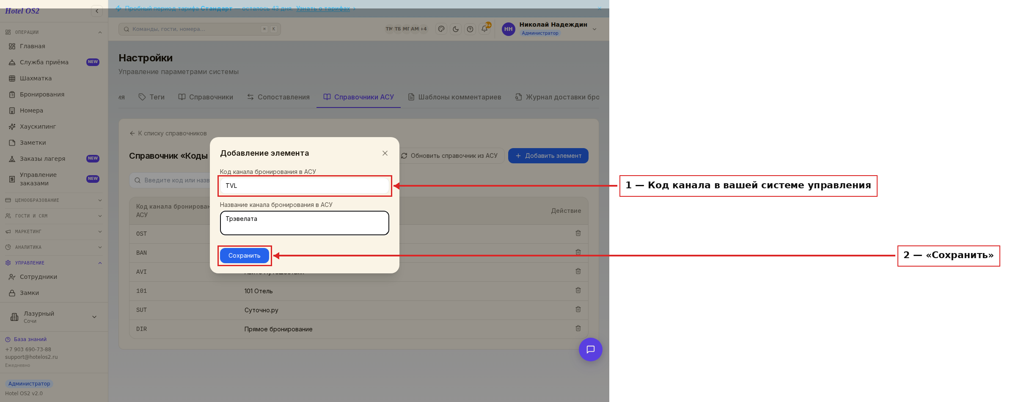1010x402 pixels.
Task: Focus the Команды, гости, номера search field
Action: tap(199, 29)
